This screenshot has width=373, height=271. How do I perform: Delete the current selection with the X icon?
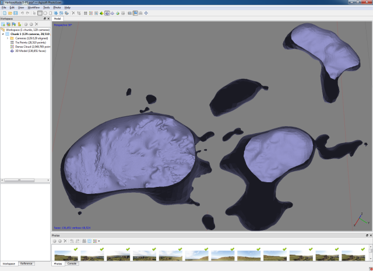73,13
